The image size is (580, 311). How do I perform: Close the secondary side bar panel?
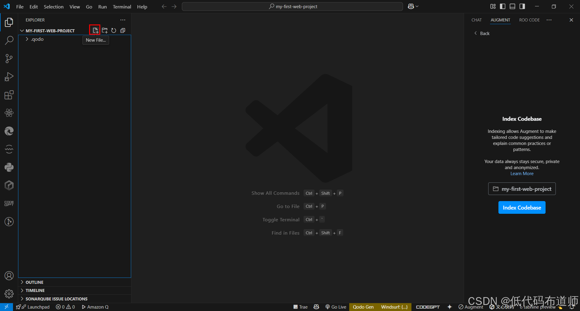pos(571,20)
